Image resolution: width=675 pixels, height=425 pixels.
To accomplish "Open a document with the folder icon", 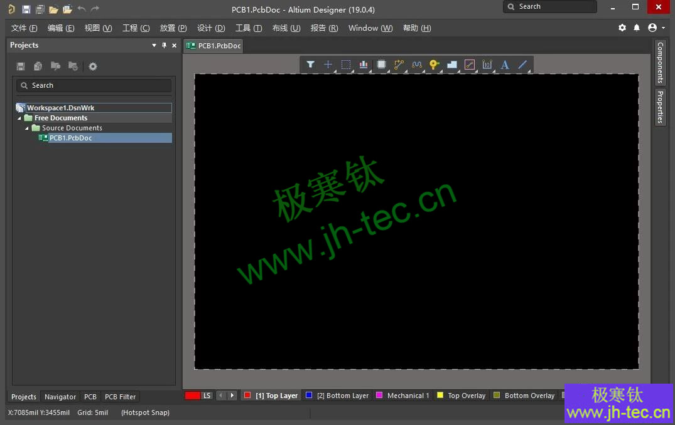I will click(53, 9).
